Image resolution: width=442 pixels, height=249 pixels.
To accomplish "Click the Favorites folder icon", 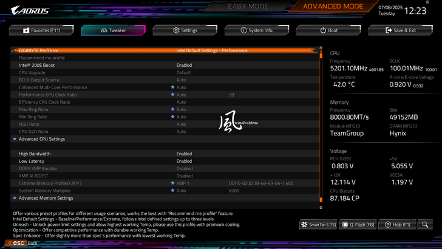I will 26,30.
